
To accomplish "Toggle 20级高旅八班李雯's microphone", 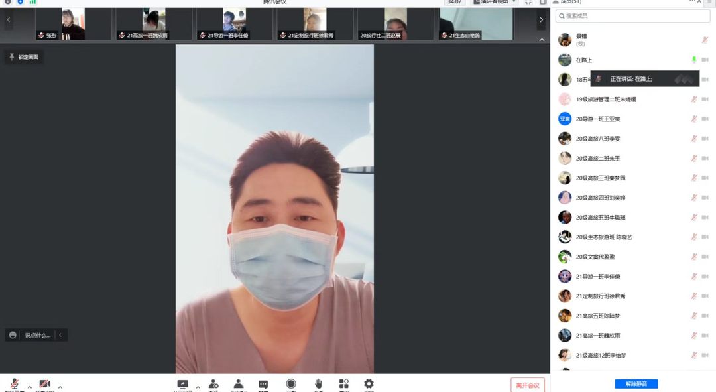I will (694, 139).
